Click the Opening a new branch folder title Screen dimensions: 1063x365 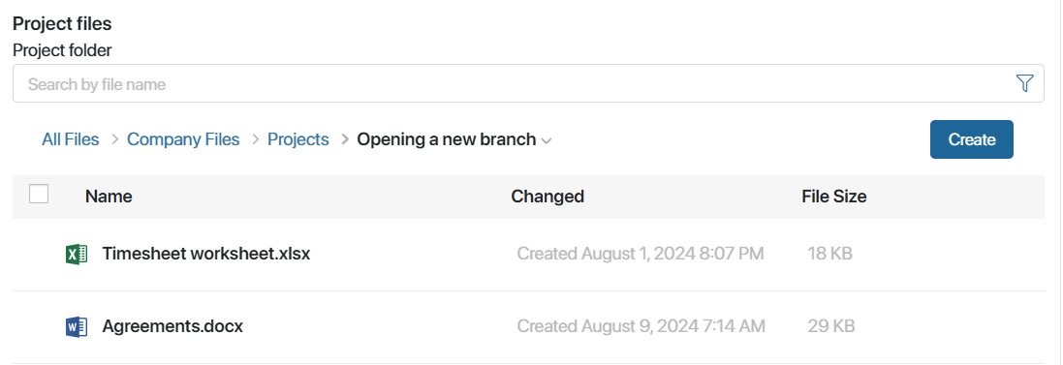(446, 139)
